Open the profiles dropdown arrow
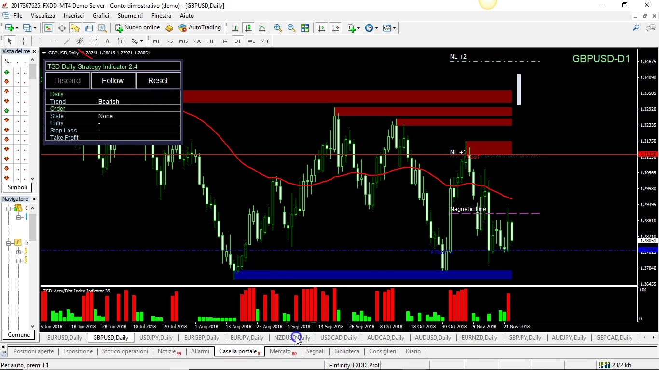Viewport: 659px width, 370px height. (35, 28)
